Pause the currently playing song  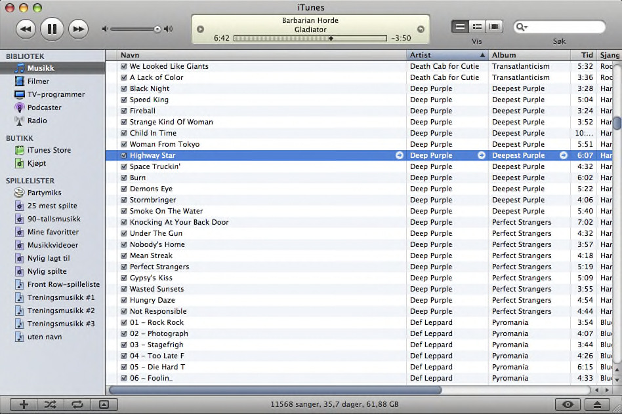point(52,29)
